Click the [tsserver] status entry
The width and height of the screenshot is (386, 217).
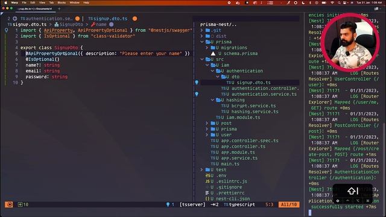tap(192, 204)
